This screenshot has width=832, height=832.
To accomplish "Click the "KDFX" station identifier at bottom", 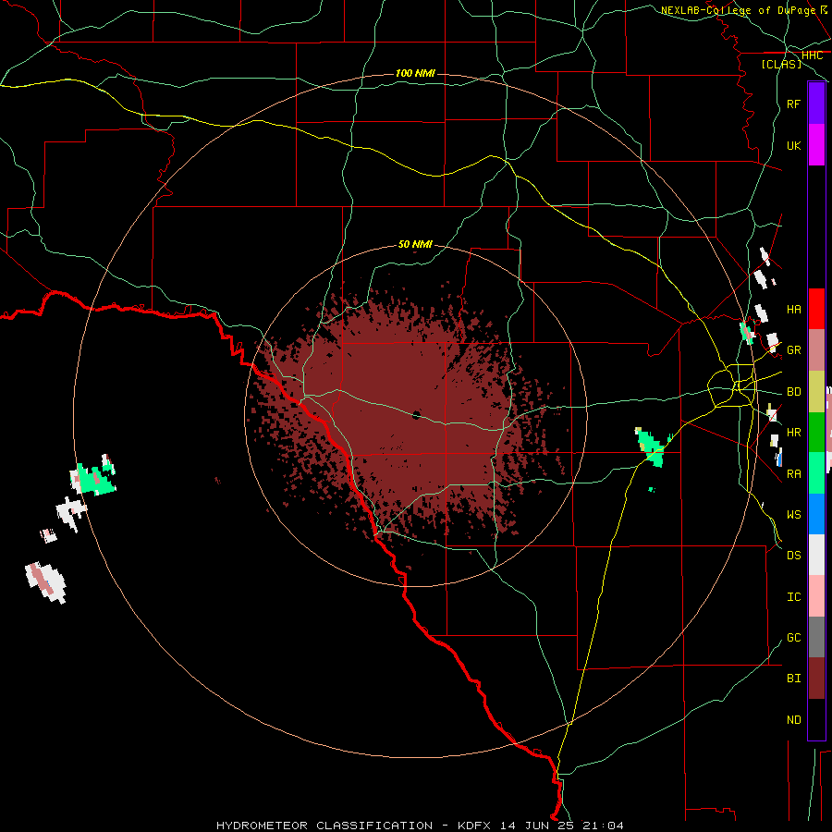I will pos(474,826).
